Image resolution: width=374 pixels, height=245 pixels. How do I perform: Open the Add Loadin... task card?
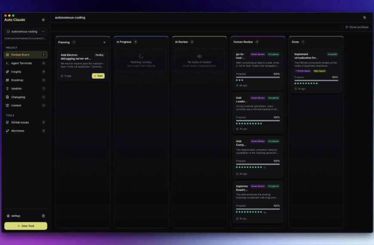point(258,113)
